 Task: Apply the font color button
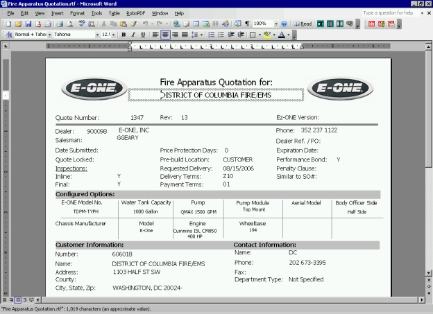point(282,35)
